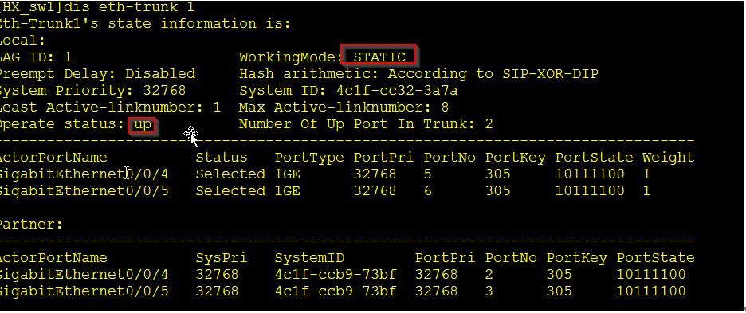The width and height of the screenshot is (746, 313).
Task: Click the Weight column header
Action: click(669, 158)
